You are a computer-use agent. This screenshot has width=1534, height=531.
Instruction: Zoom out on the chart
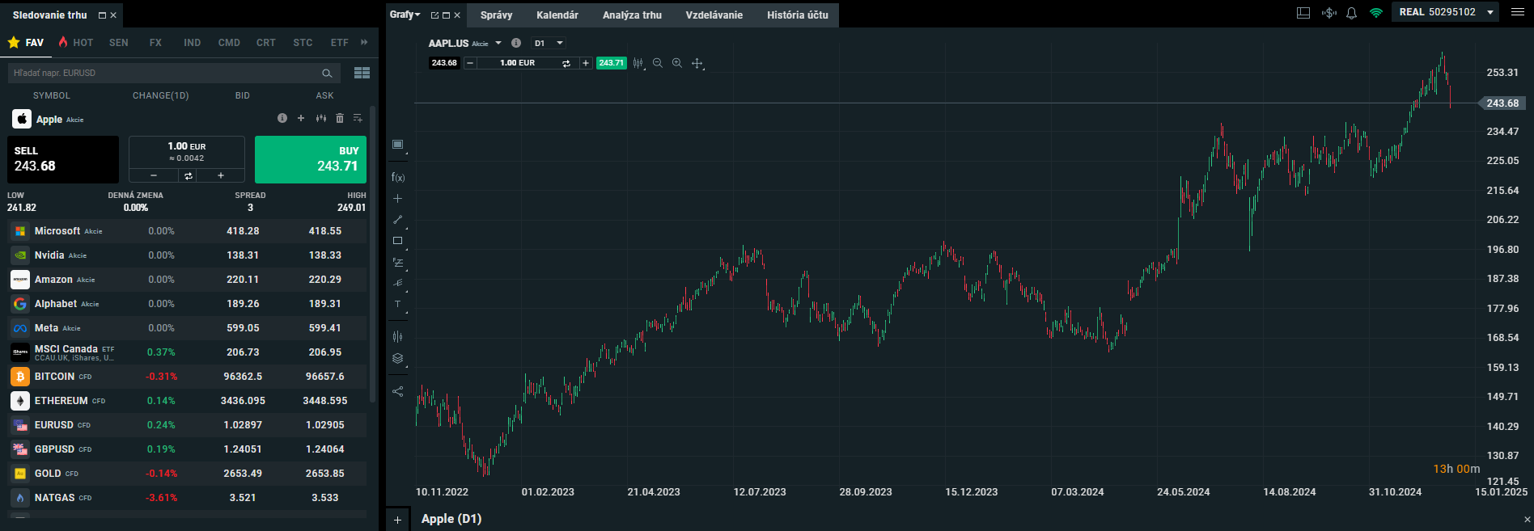tap(658, 63)
